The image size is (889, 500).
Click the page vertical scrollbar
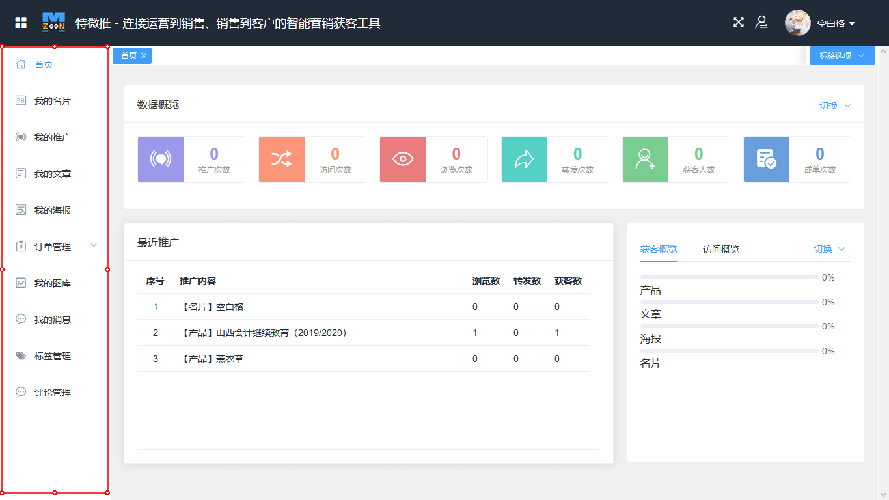883,273
